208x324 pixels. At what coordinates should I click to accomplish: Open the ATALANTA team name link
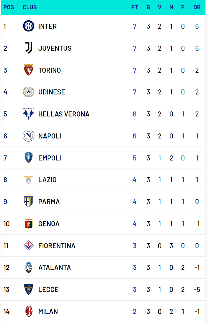[55, 268]
